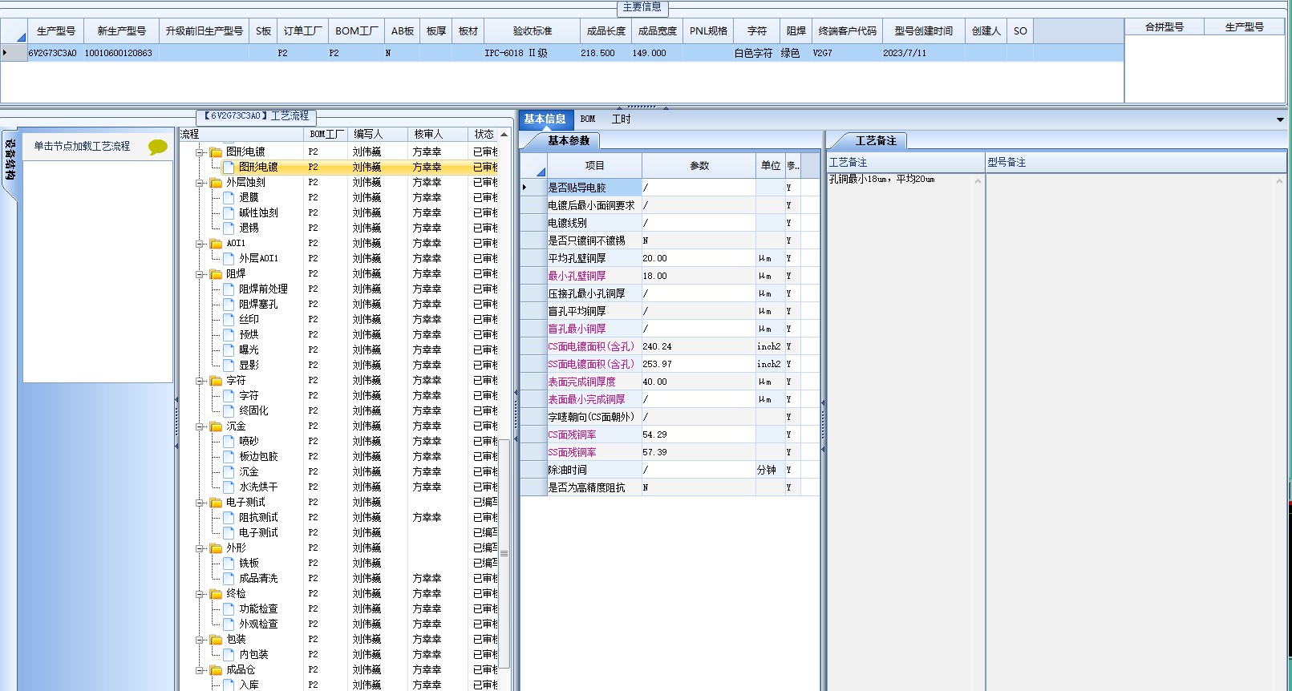This screenshot has height=691, width=1292.
Task: Switch to the 基本信息 tab
Action: pos(545,119)
